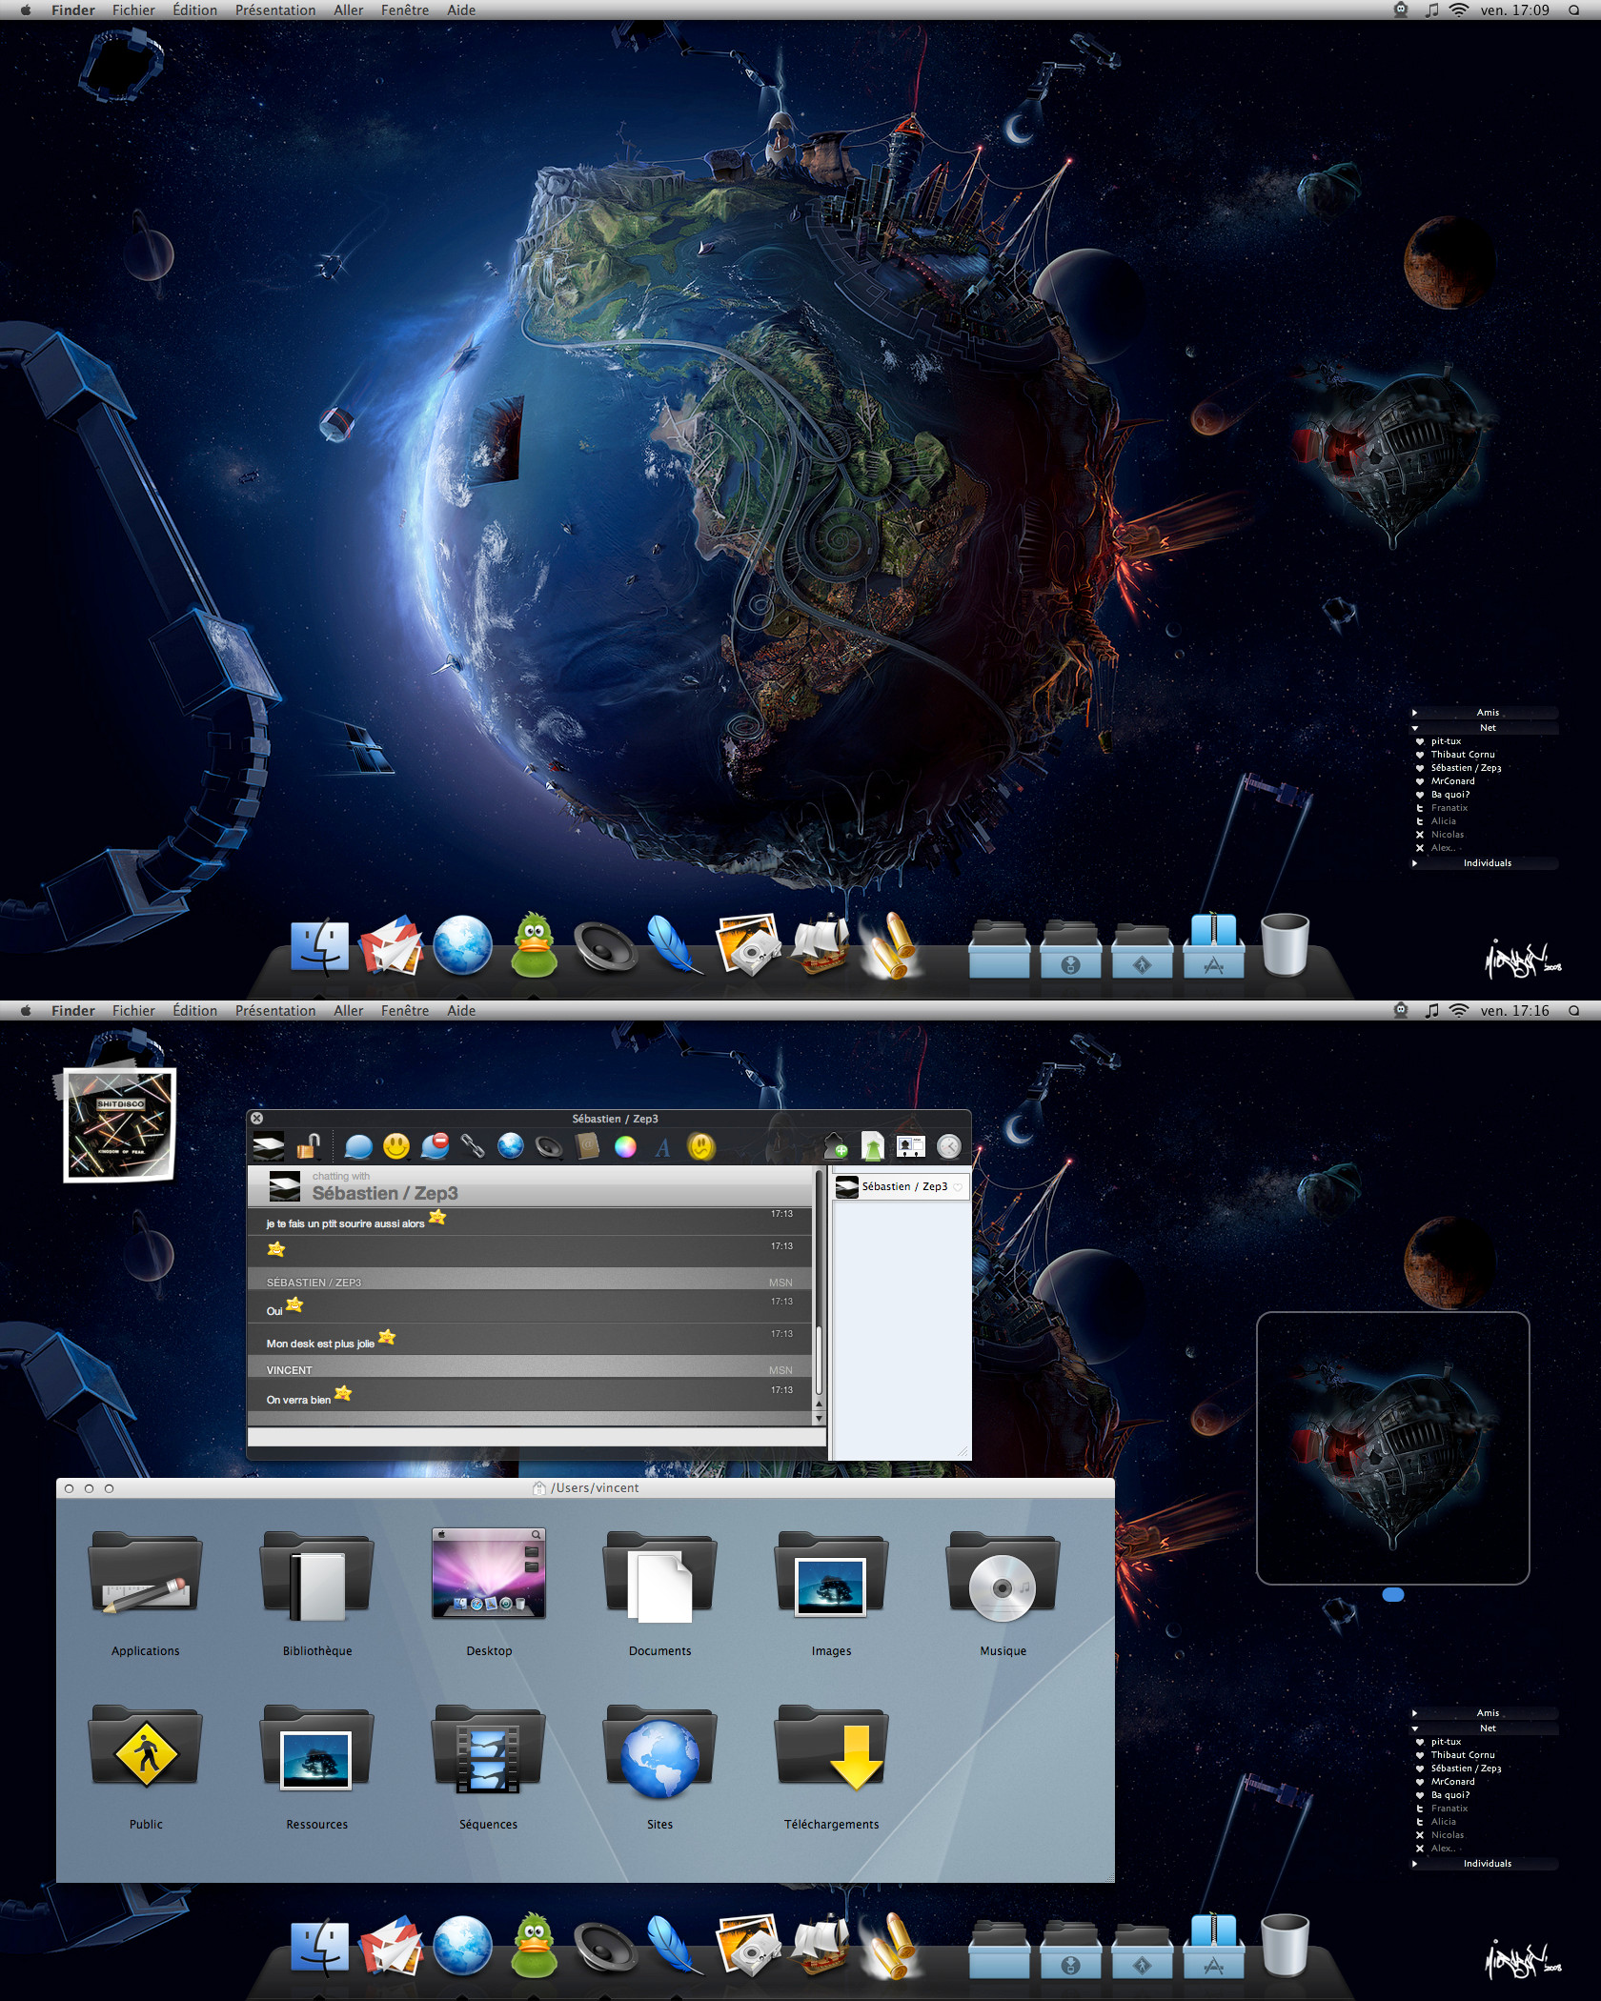1601x2001 pixels.
Task: Click the scroll down arrow of the chat transcript
Action: tap(819, 1419)
